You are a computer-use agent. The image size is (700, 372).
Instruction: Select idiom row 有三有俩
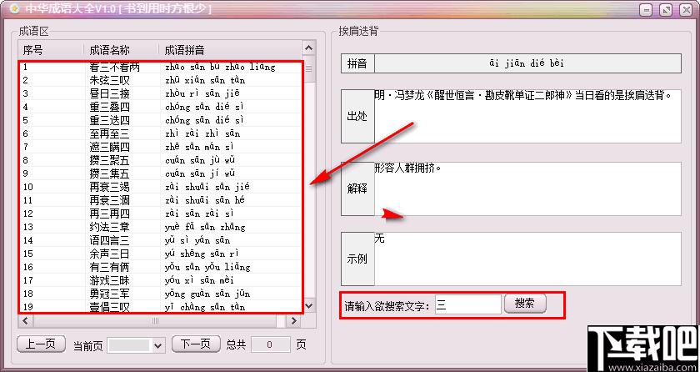(160, 268)
